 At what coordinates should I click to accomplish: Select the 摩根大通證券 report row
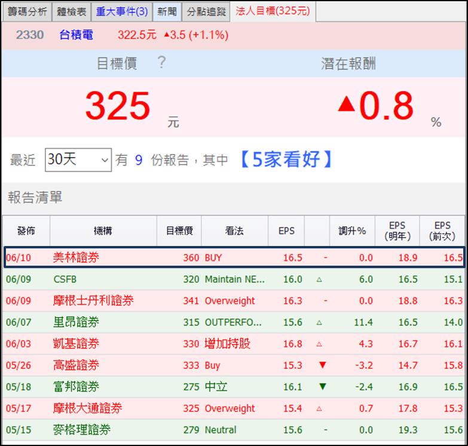(234, 408)
